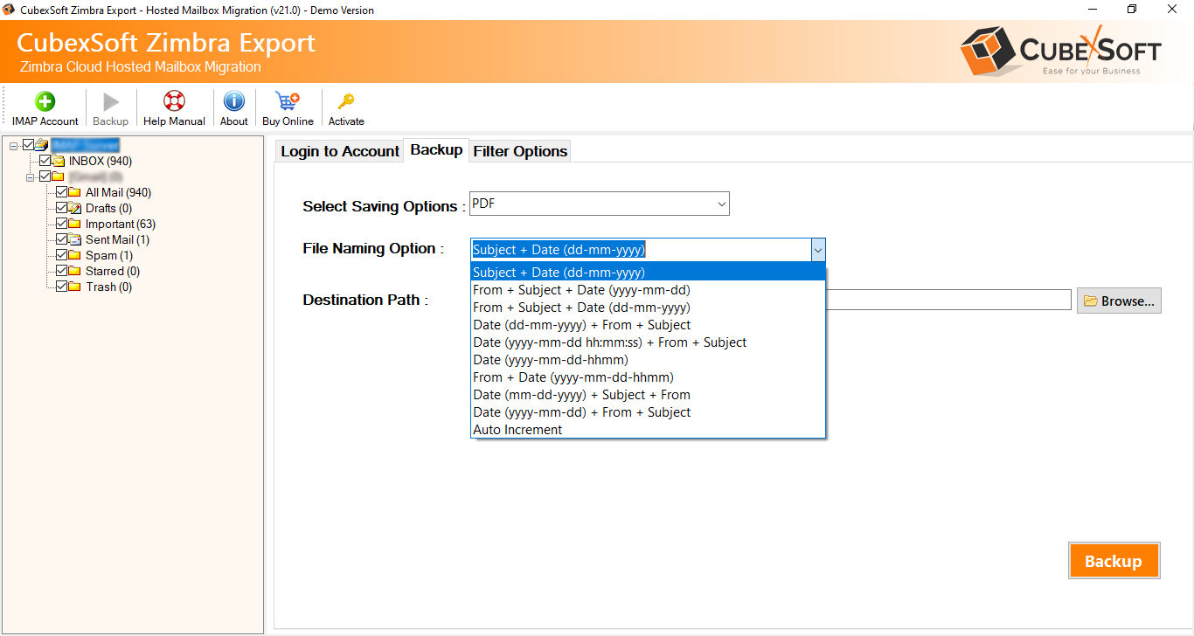Viewport: 1194px width, 636px height.
Task: Check the Gmail parent folder checkbox
Action: pyautogui.click(x=45, y=176)
